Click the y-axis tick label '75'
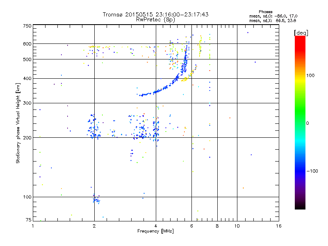The width and height of the screenshot is (328, 246). tap(29, 220)
